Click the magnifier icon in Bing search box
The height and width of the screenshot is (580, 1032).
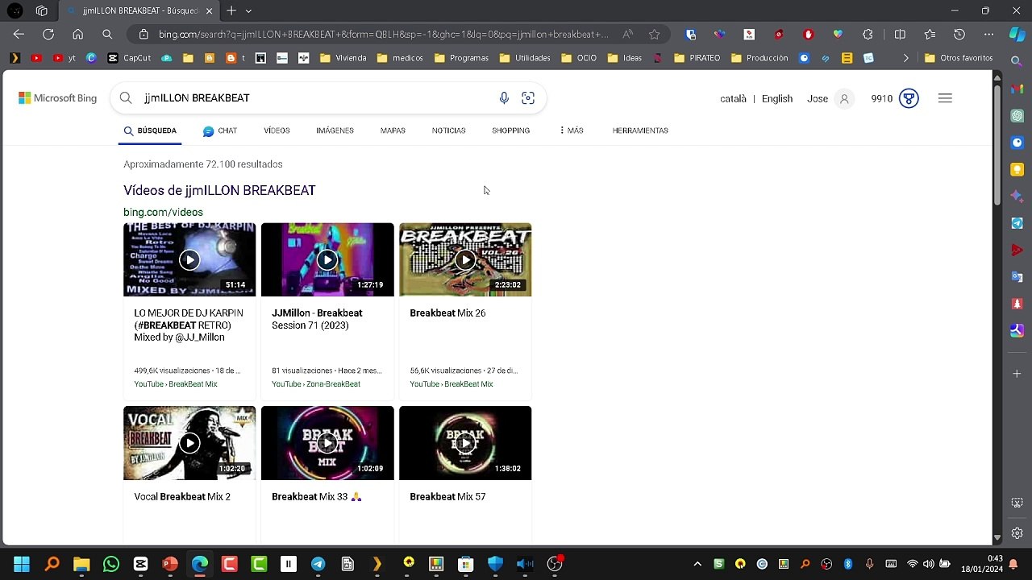pyautogui.click(x=126, y=98)
